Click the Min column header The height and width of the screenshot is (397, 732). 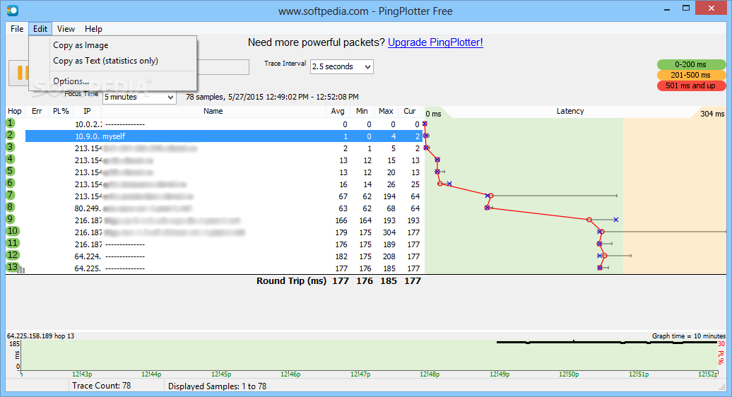(x=362, y=111)
